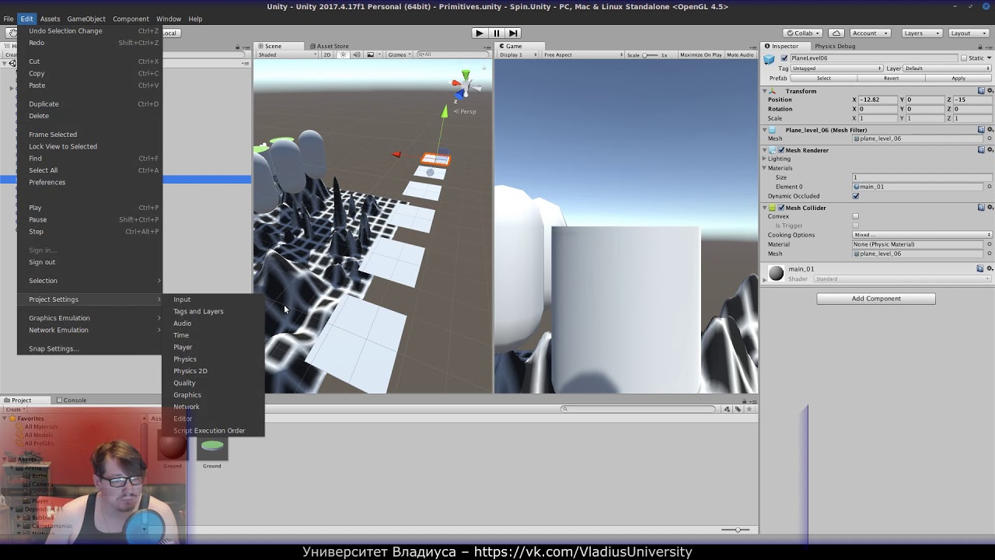Click the Step frame button
The height and width of the screenshot is (560, 995).
click(x=513, y=33)
